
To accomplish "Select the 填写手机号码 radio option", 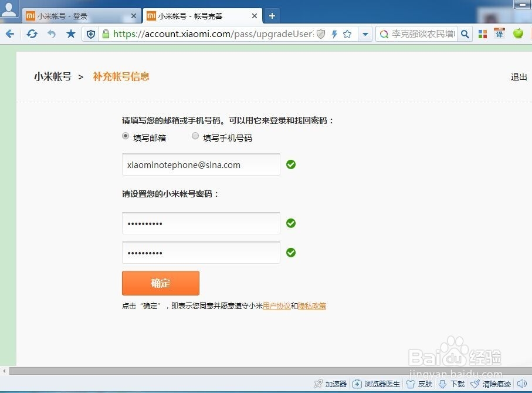I will [x=195, y=136].
